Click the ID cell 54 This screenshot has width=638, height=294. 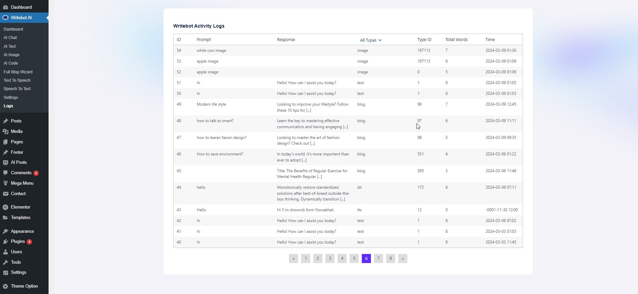(x=179, y=50)
